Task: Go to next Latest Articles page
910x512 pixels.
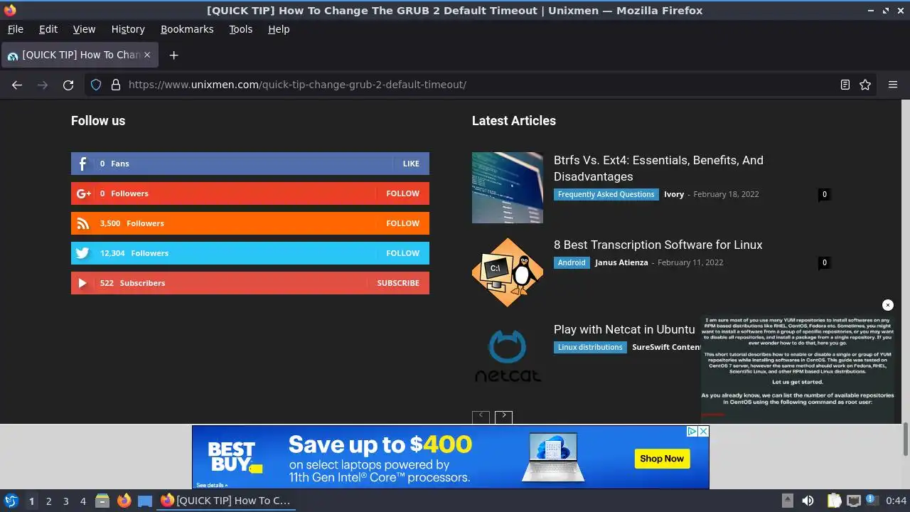Action: [x=503, y=417]
